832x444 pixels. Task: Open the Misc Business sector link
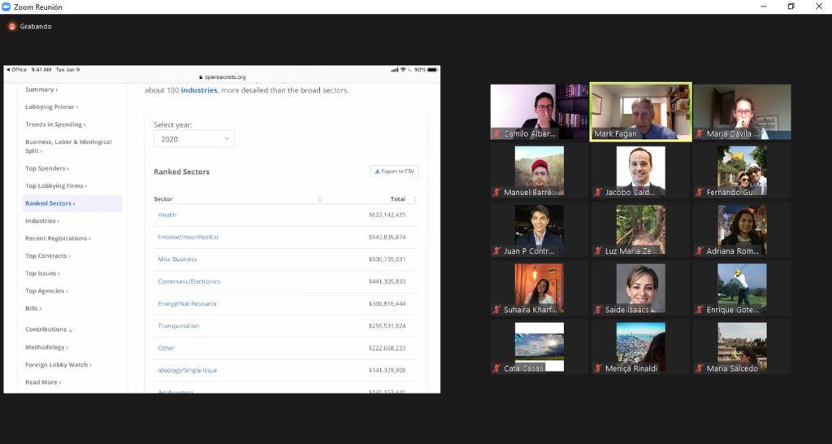click(177, 259)
